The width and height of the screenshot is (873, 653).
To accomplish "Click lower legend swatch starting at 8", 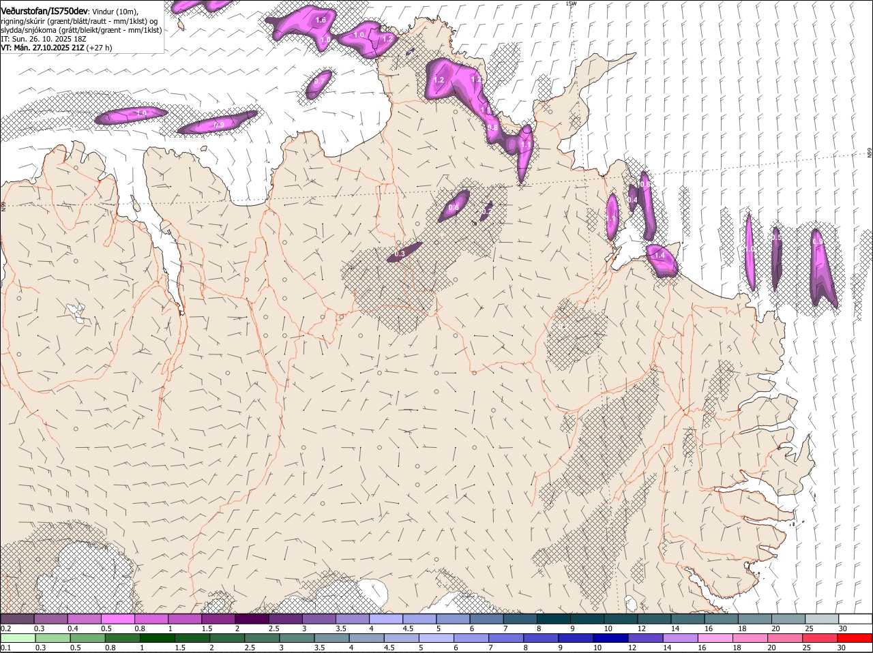I will (542, 639).
